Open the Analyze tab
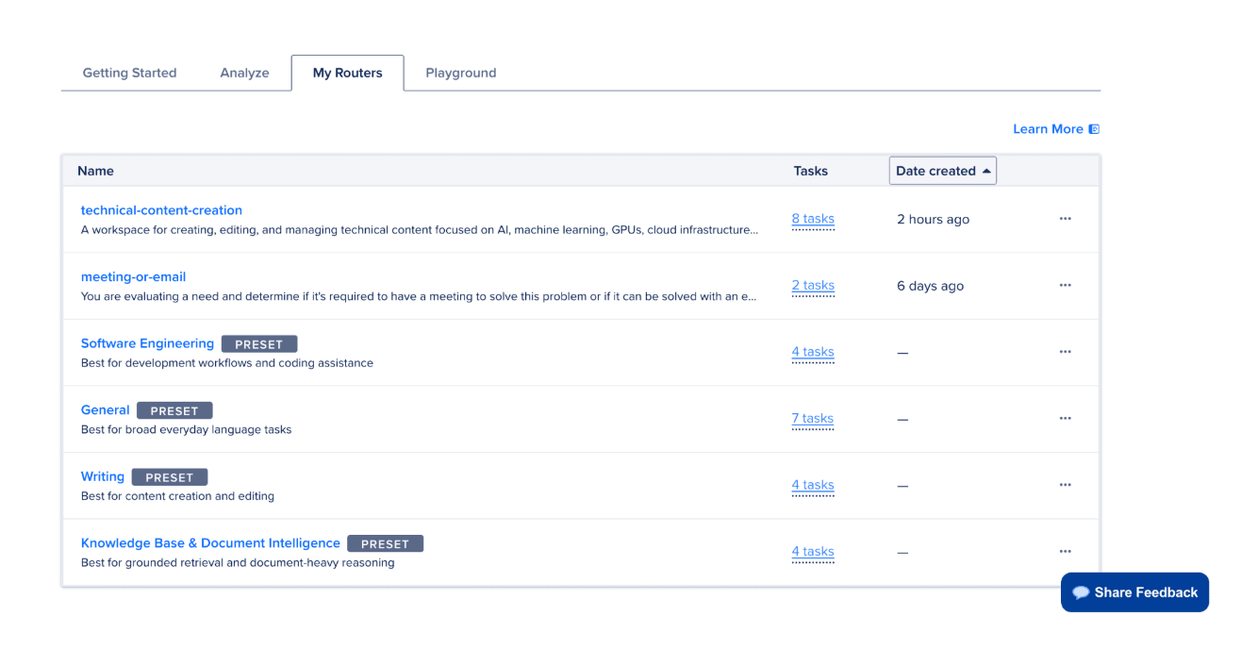This screenshot has height=649, width=1241. [x=244, y=73]
